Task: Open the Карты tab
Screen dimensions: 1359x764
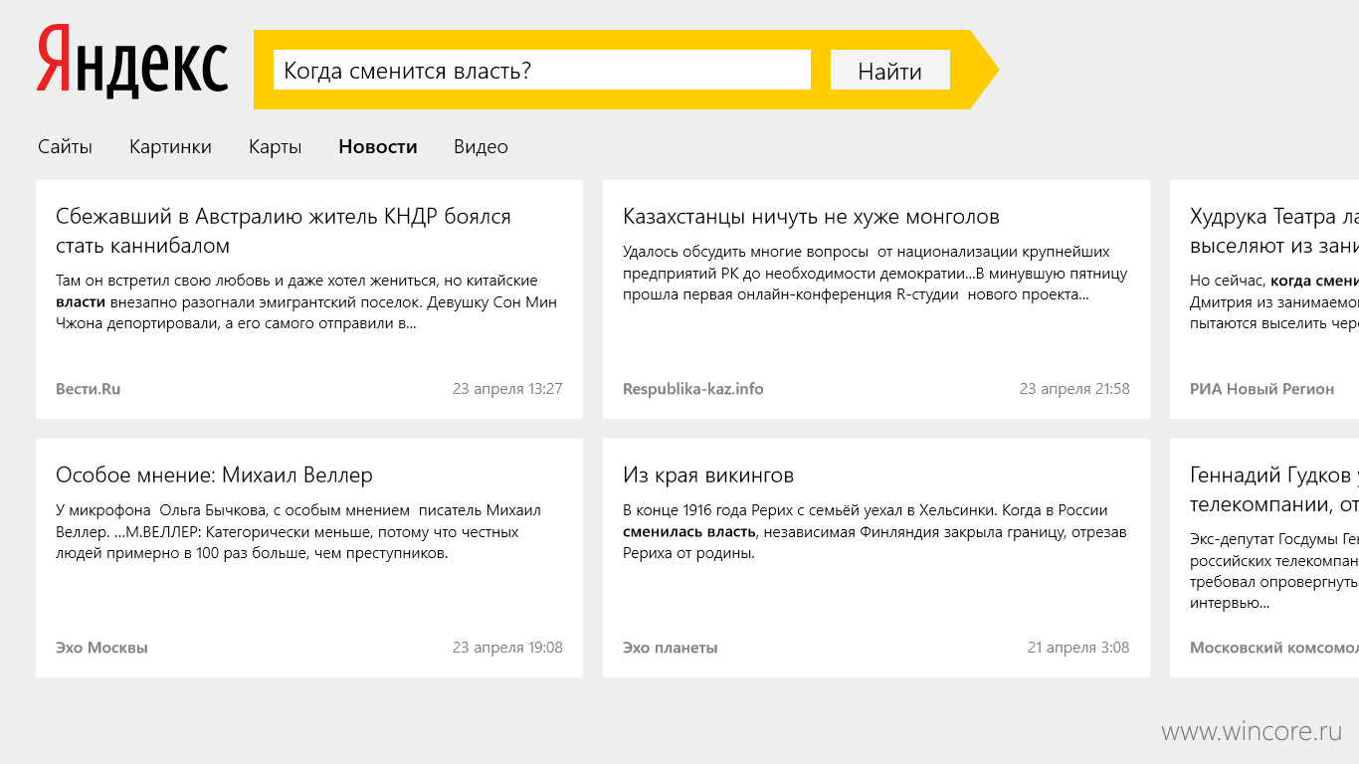Action: [276, 146]
